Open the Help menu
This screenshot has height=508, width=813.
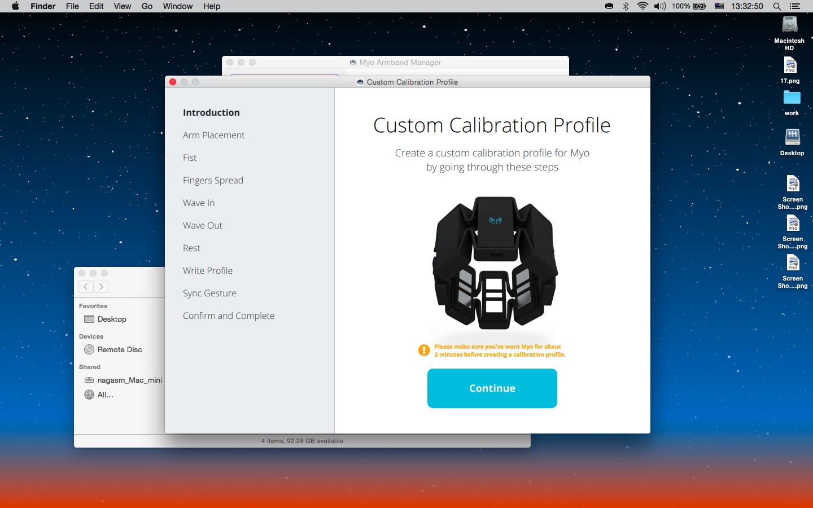point(212,6)
